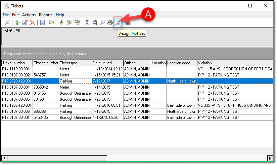
Task: Click the first magnifier Search icon
Action: pos(7,23)
